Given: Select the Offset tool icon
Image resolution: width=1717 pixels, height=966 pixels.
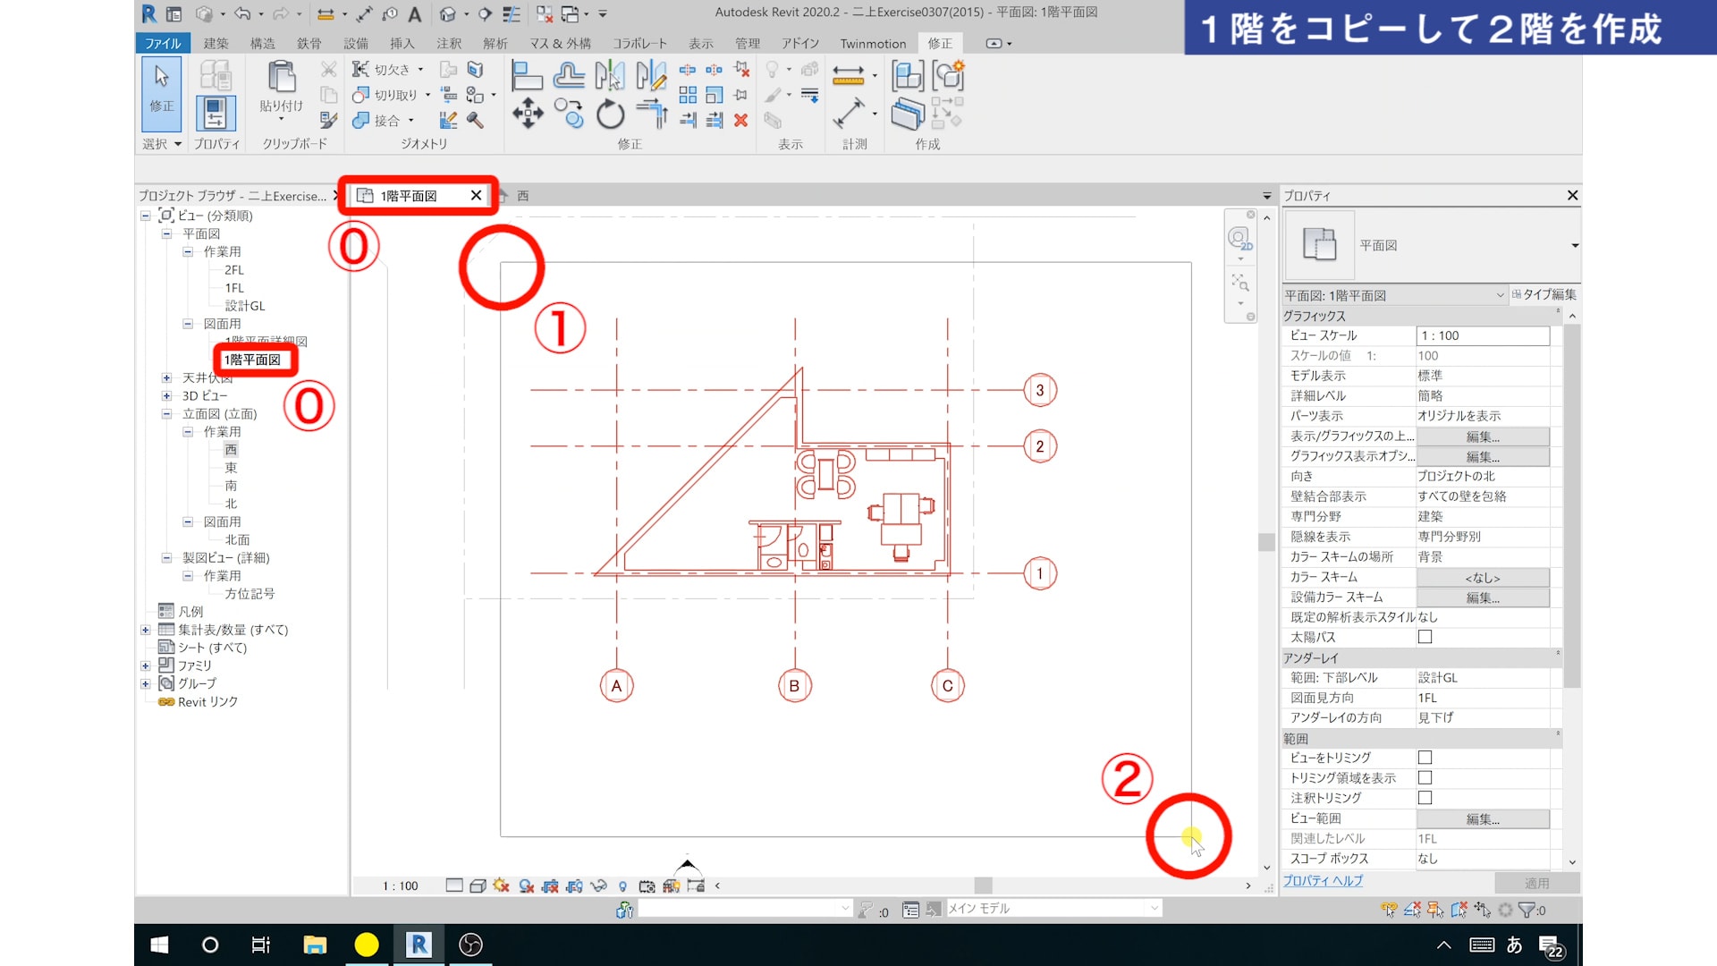Looking at the screenshot, I should (x=569, y=76).
